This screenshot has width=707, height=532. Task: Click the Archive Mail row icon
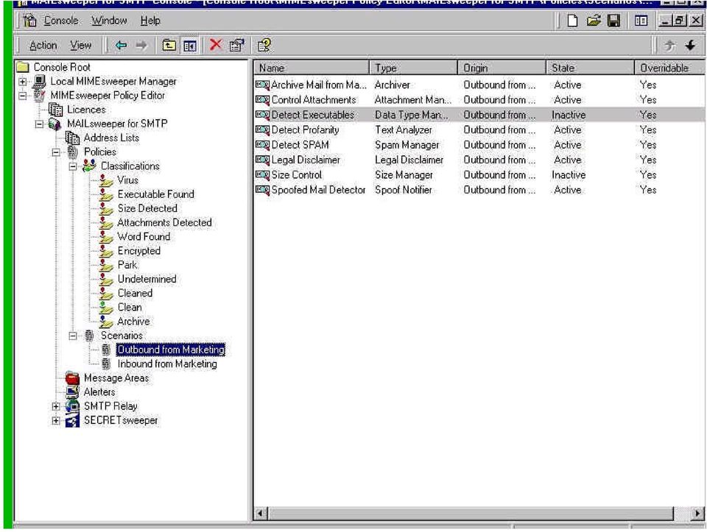tap(262, 85)
